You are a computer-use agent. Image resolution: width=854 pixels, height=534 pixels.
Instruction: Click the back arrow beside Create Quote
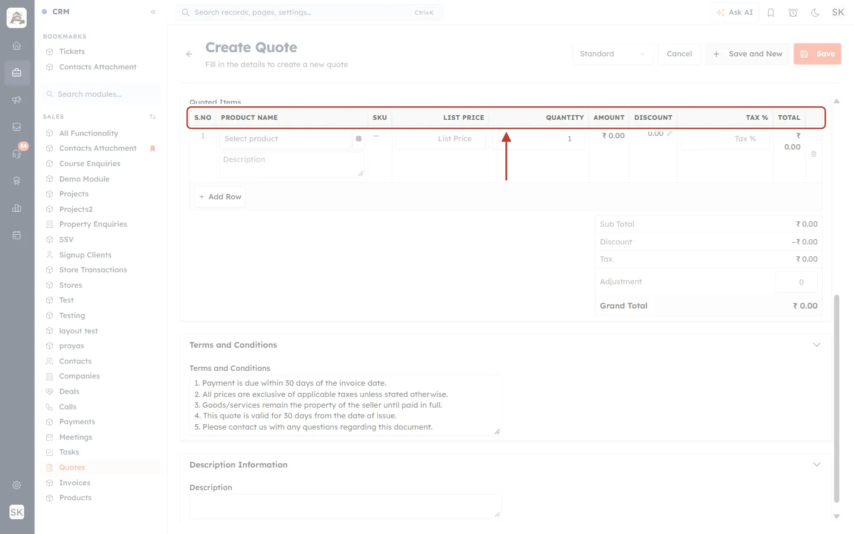click(189, 54)
